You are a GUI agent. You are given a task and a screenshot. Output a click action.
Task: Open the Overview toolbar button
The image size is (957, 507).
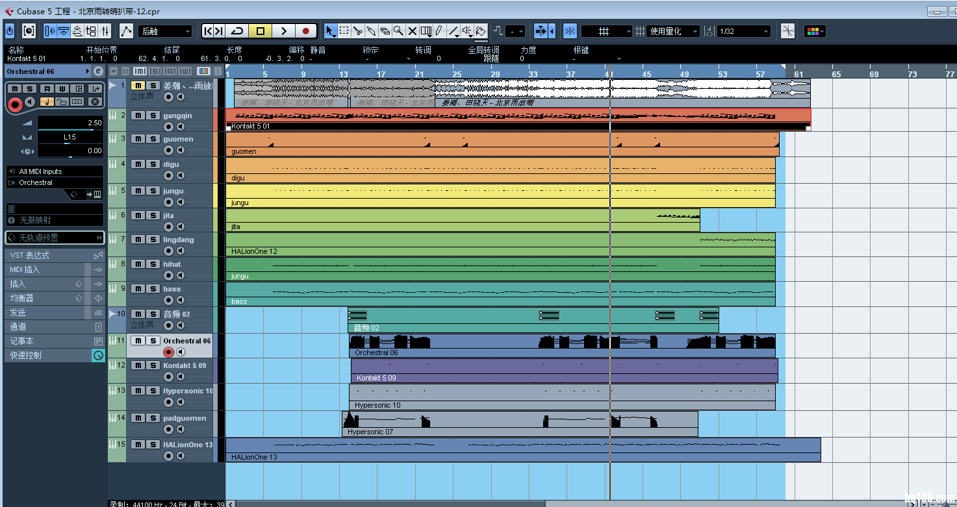coord(77,31)
